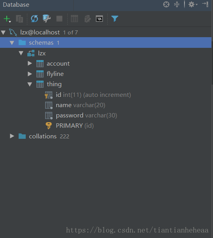Click the Collapse All icon
Image resolution: width=213 pixels, height=238 pixels.
tap(177, 4)
